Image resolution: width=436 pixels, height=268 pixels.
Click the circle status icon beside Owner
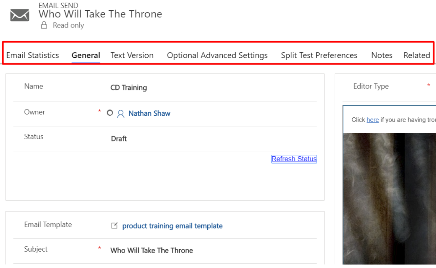pos(110,113)
